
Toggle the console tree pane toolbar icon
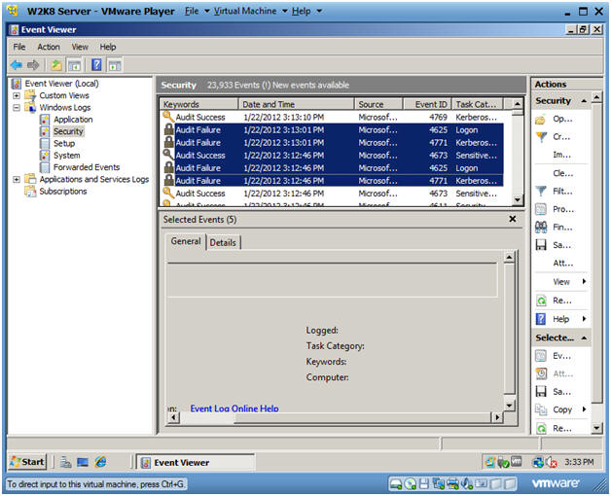(x=74, y=65)
